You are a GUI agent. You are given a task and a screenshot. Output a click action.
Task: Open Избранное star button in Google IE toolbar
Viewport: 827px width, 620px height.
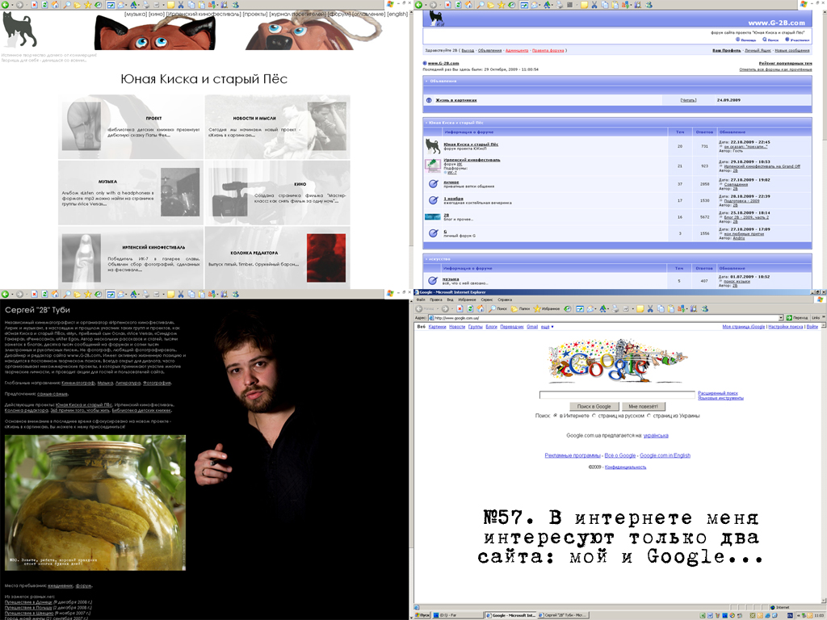[547, 308]
